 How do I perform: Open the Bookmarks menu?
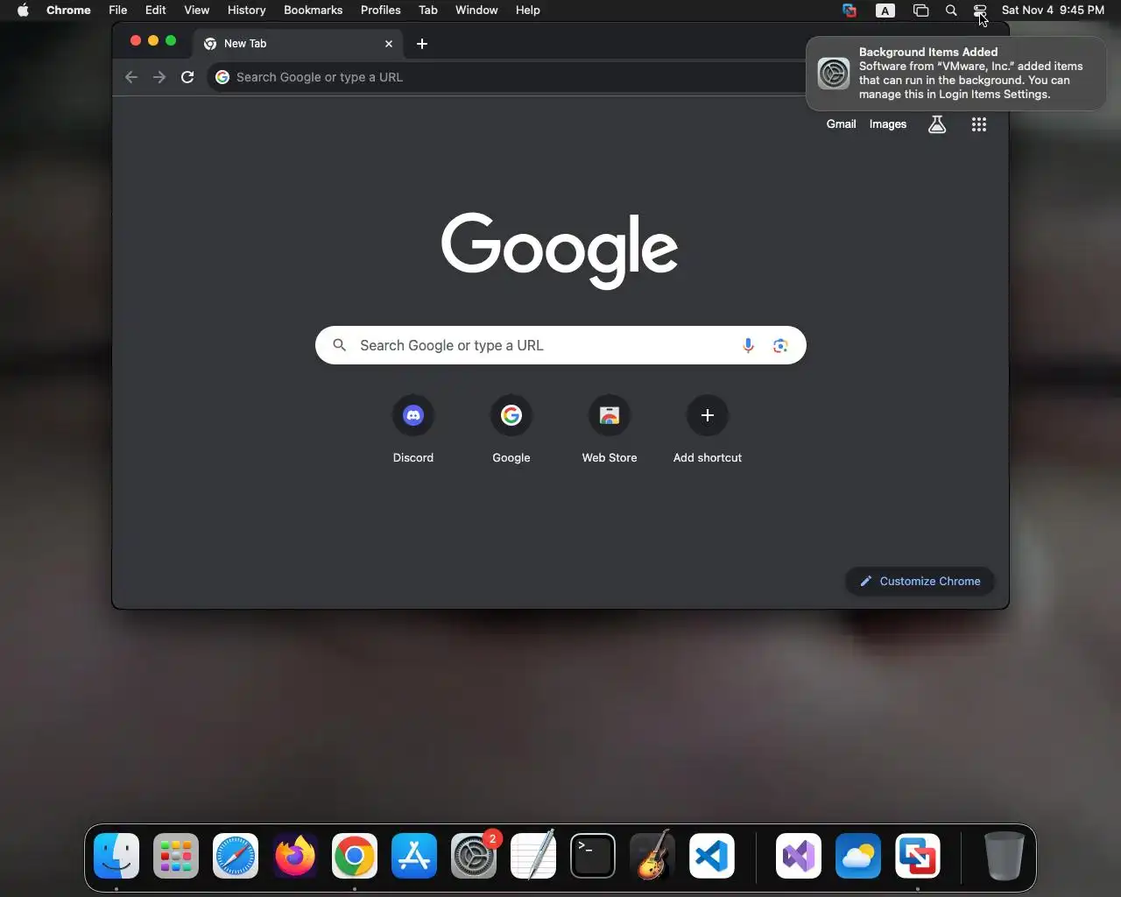[313, 11]
